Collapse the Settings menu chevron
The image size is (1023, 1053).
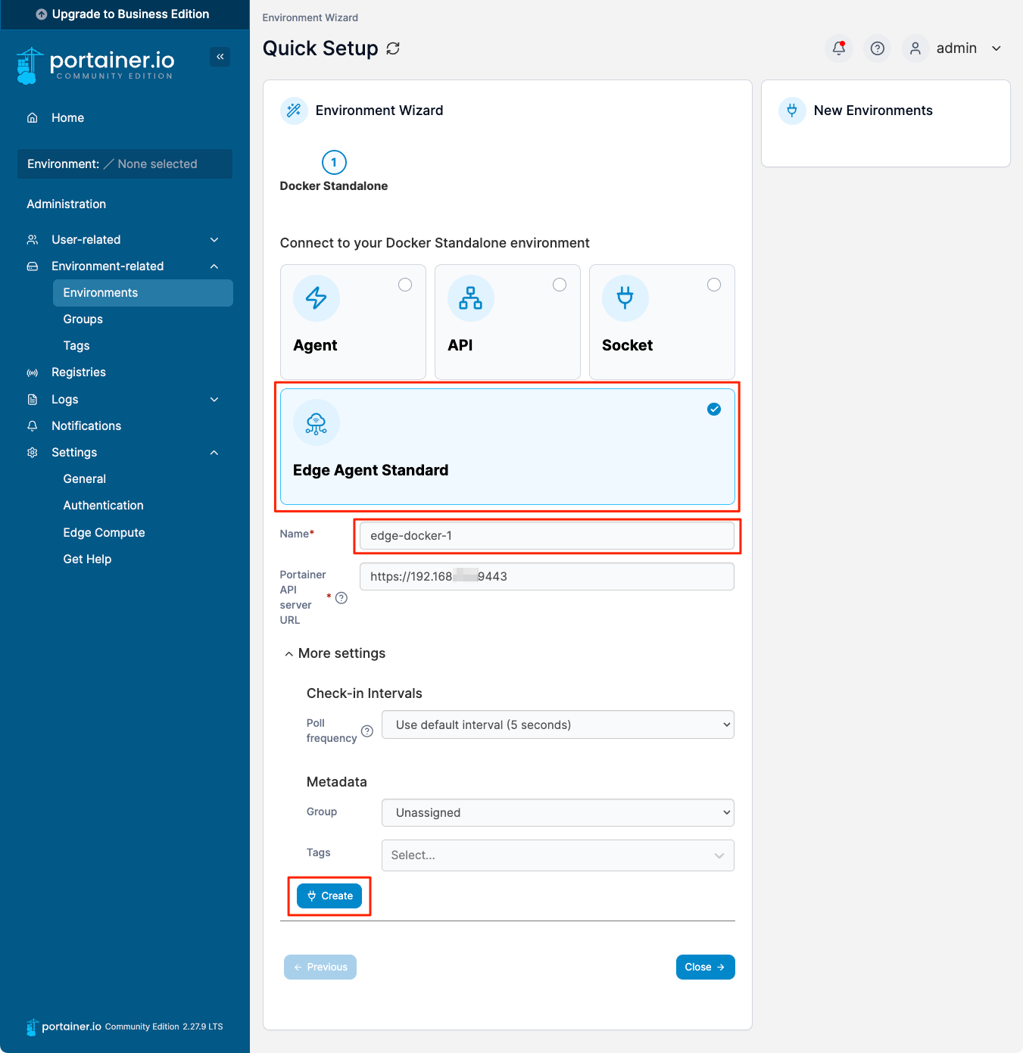click(x=214, y=453)
